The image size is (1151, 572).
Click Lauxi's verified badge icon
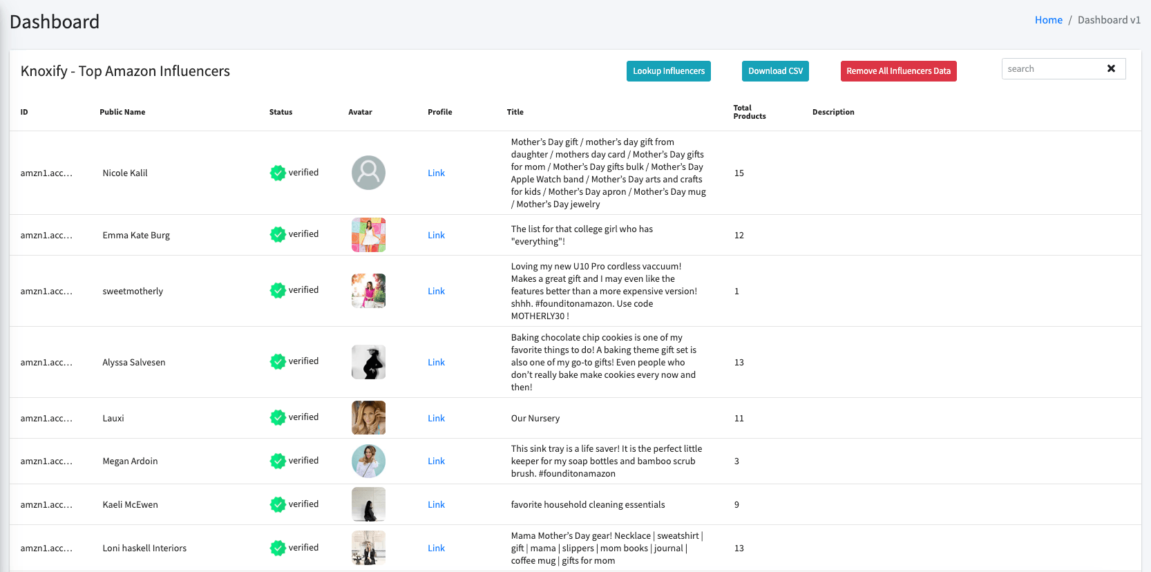click(x=278, y=418)
